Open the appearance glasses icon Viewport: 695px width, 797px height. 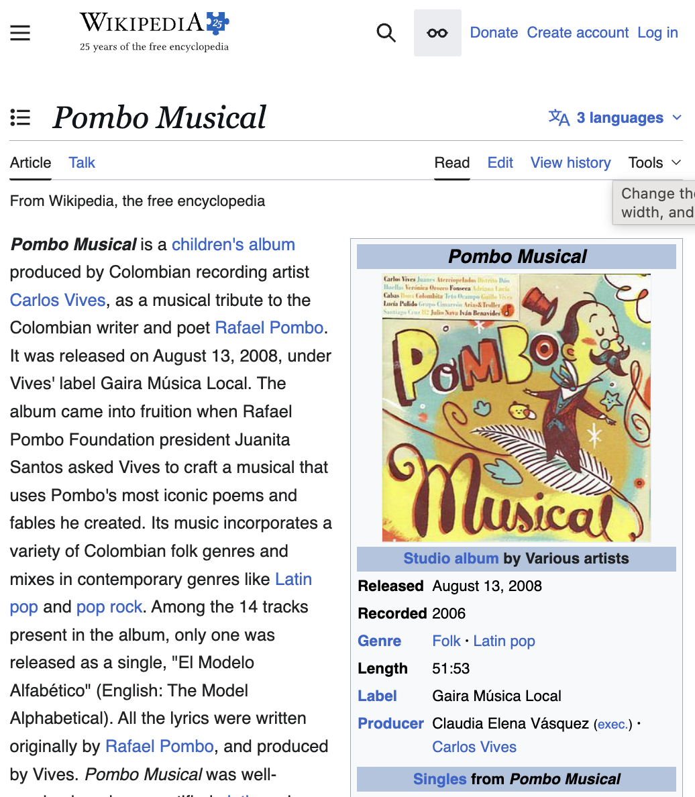(437, 33)
